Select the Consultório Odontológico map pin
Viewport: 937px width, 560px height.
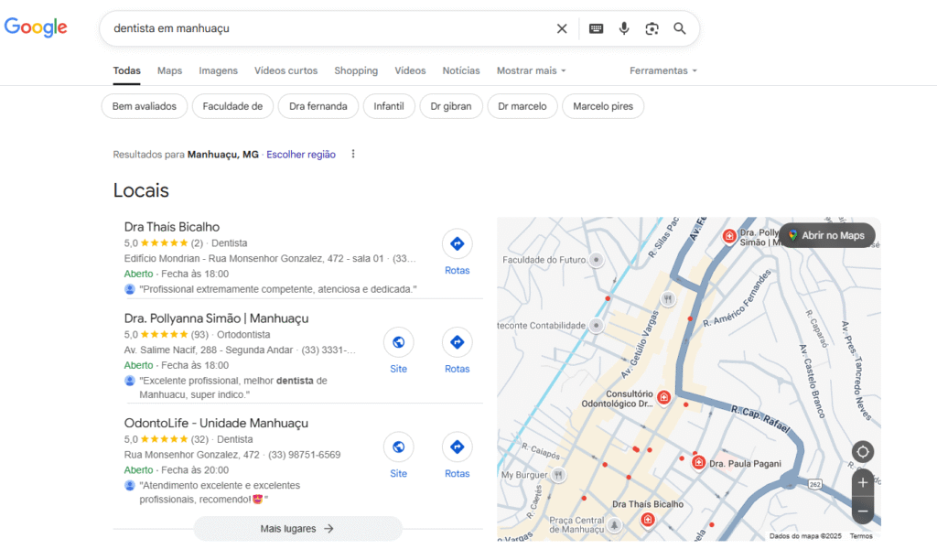(663, 397)
